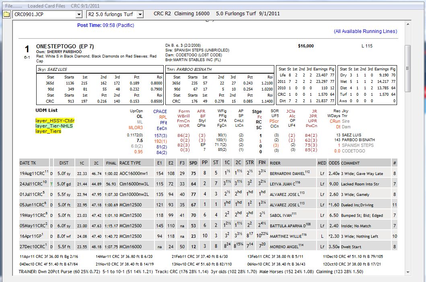Click the comment 'Dwelt Start'
The width and height of the screenshot is (426, 282).
click(x=351, y=247)
